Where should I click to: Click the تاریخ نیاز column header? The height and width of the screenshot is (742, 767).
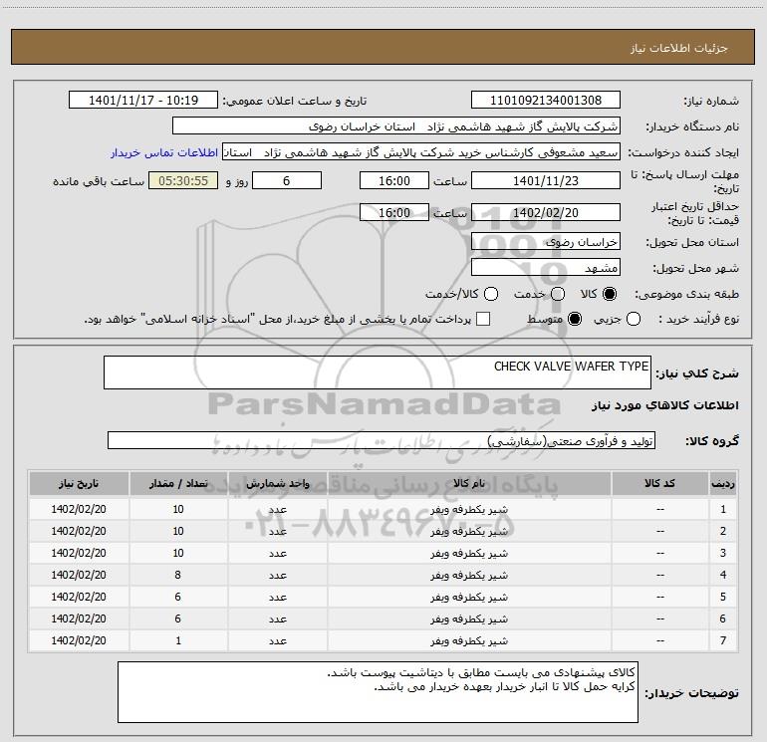click(79, 483)
